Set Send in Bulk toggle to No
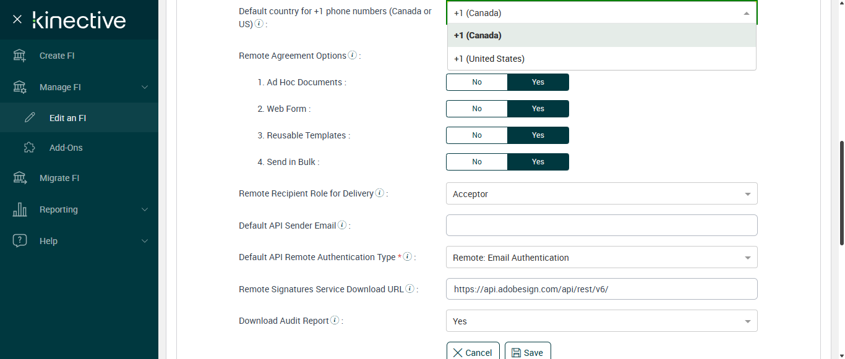Image resolution: width=845 pixels, height=359 pixels. click(477, 162)
